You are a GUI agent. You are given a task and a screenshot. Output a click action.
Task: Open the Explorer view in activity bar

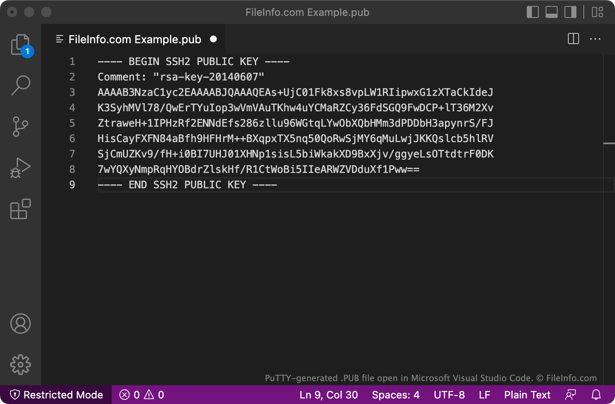[21, 45]
